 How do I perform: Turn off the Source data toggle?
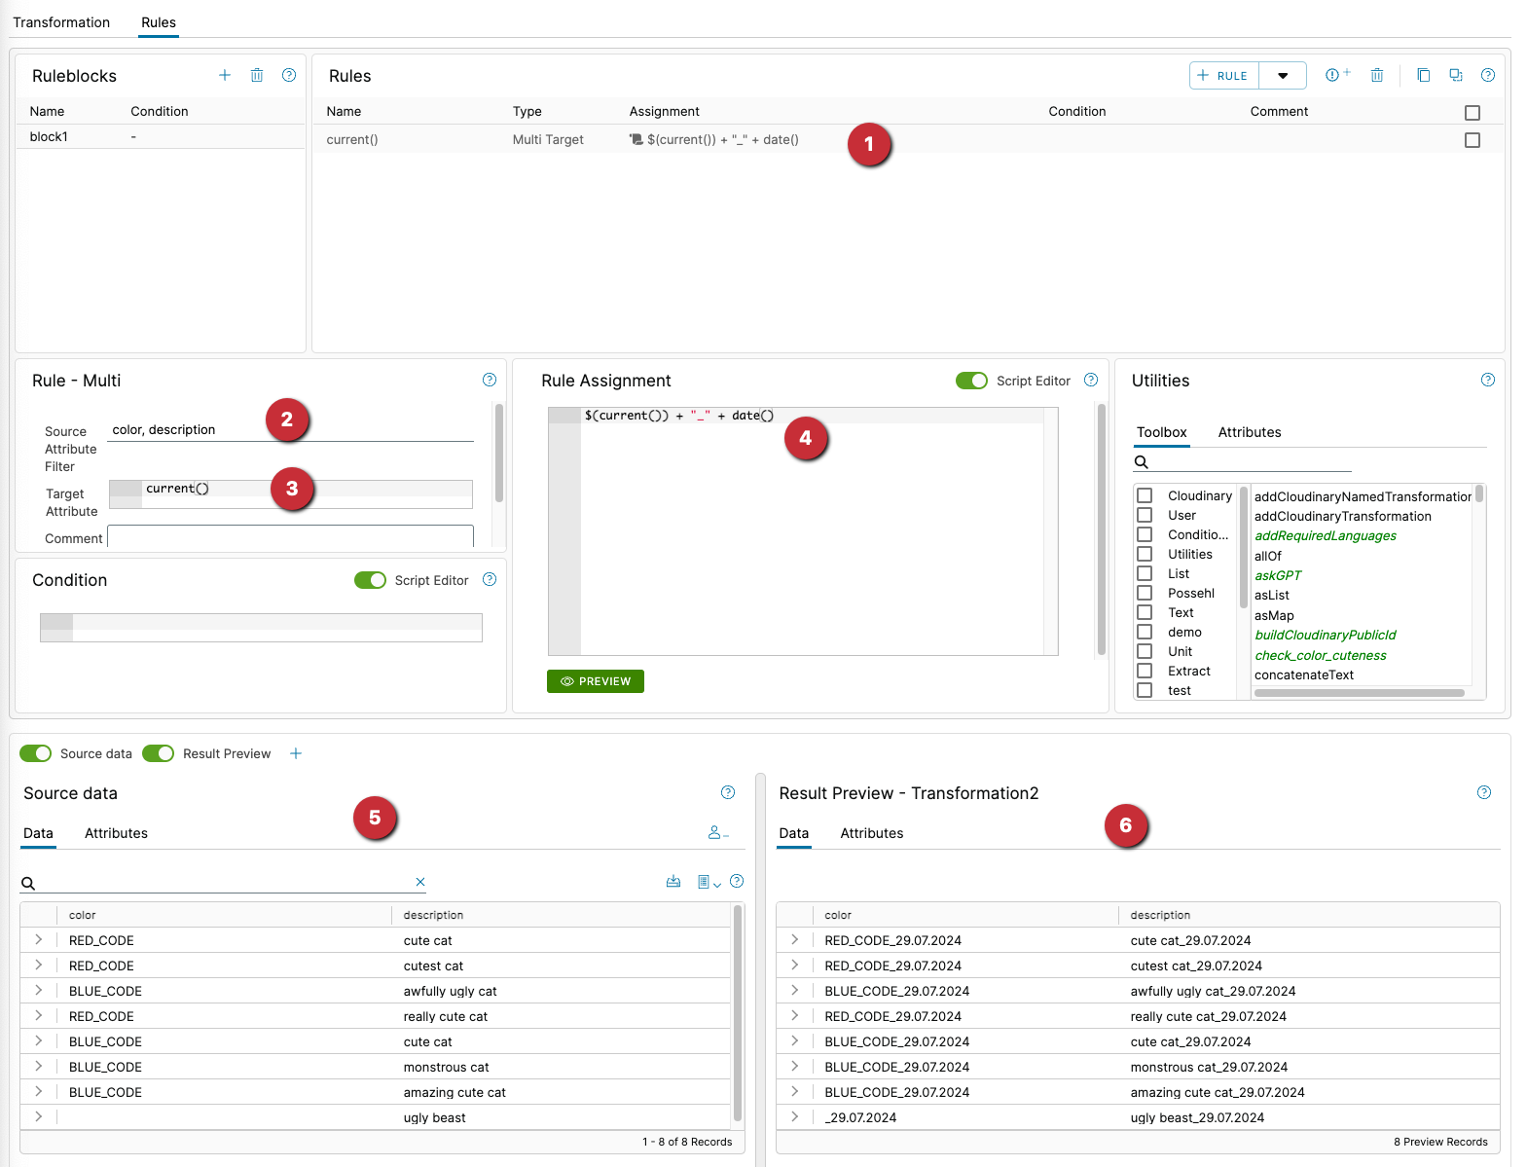point(36,753)
